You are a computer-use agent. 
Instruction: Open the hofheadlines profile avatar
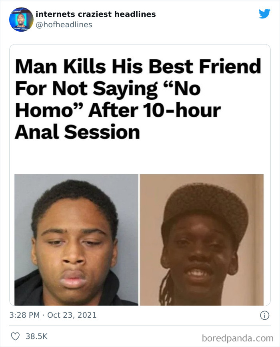point(21,20)
